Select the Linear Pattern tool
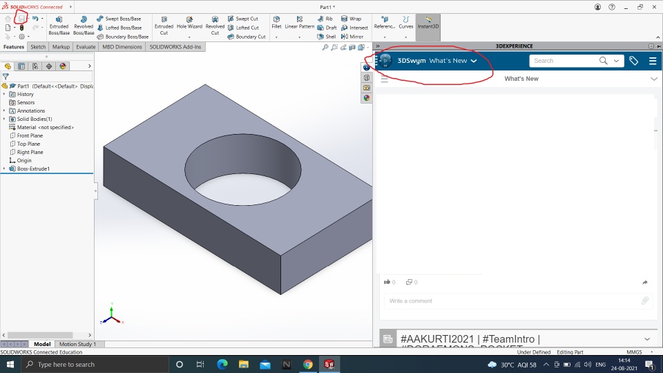This screenshot has width=663, height=373. coord(299,22)
